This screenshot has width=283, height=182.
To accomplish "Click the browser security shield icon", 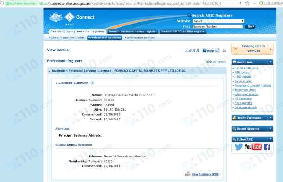I will click(2, 3).
